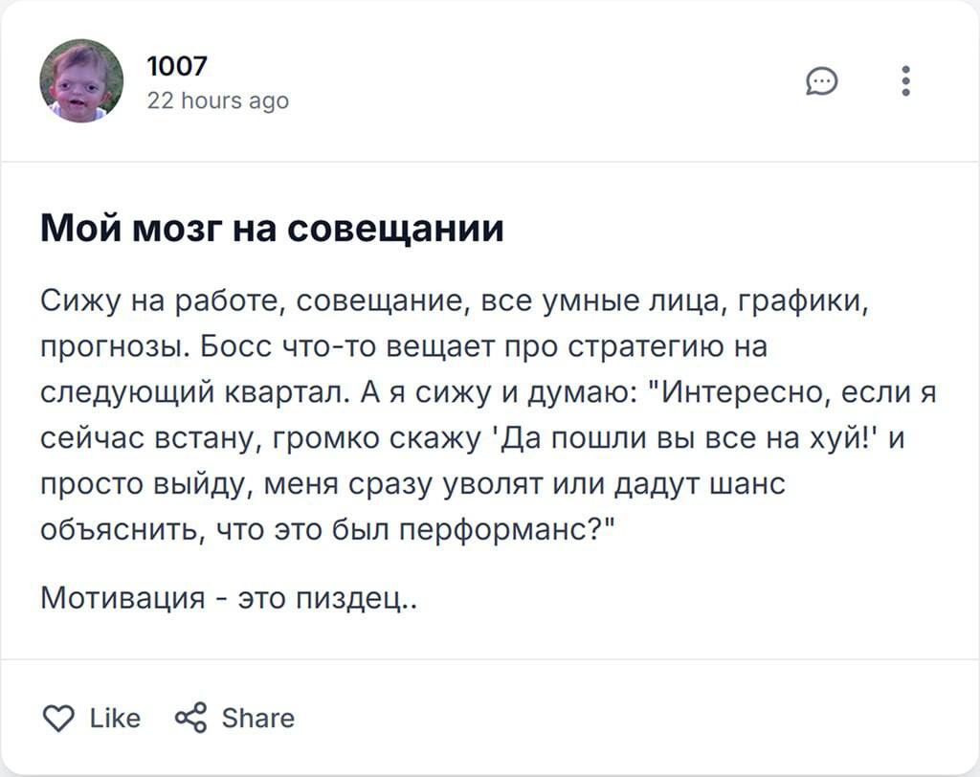980x777 pixels.
Task: Open the profile avatar of user 1007
Action: (81, 81)
